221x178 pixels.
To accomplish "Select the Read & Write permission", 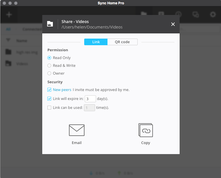I will pos(49,66).
